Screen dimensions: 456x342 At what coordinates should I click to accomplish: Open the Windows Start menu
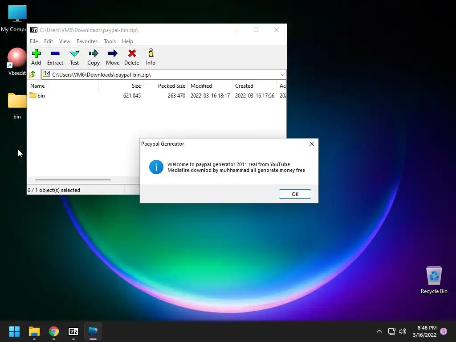click(14, 331)
